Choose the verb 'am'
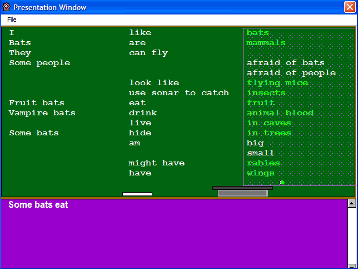This screenshot has height=269, width=358. (135, 143)
